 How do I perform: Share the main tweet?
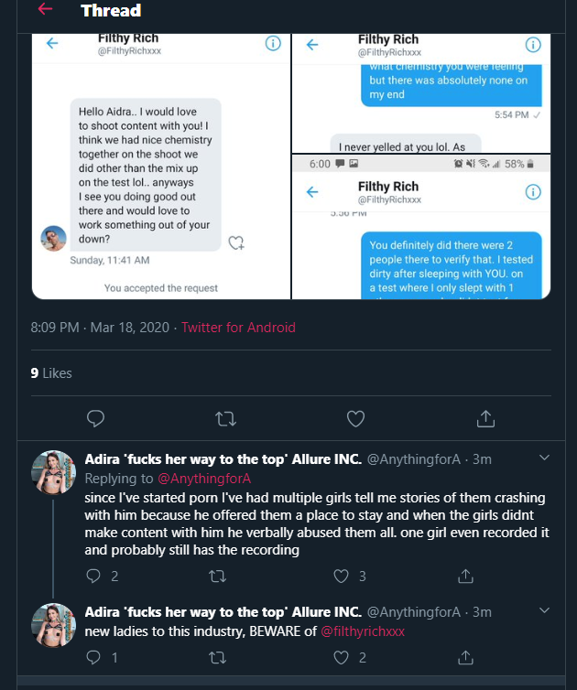(486, 418)
